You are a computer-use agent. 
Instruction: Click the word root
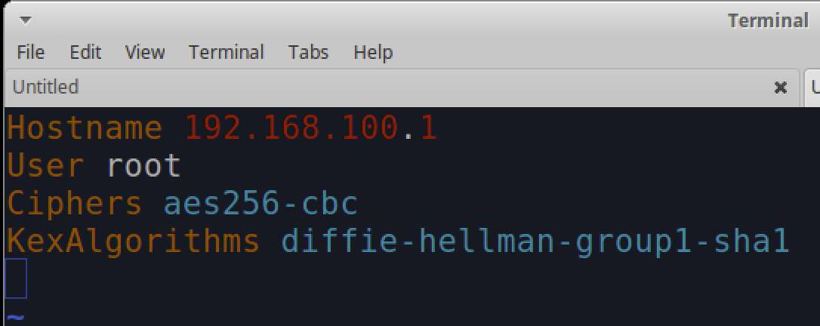tap(144, 165)
